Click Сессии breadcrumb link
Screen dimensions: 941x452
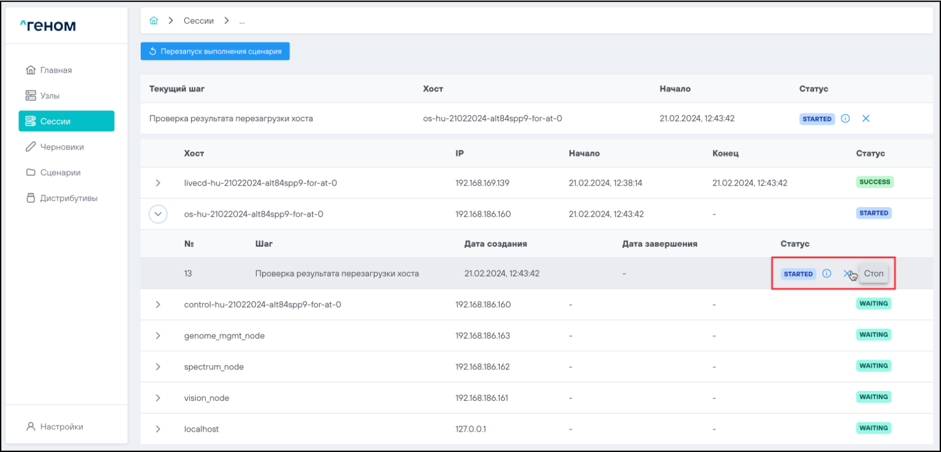click(x=198, y=21)
